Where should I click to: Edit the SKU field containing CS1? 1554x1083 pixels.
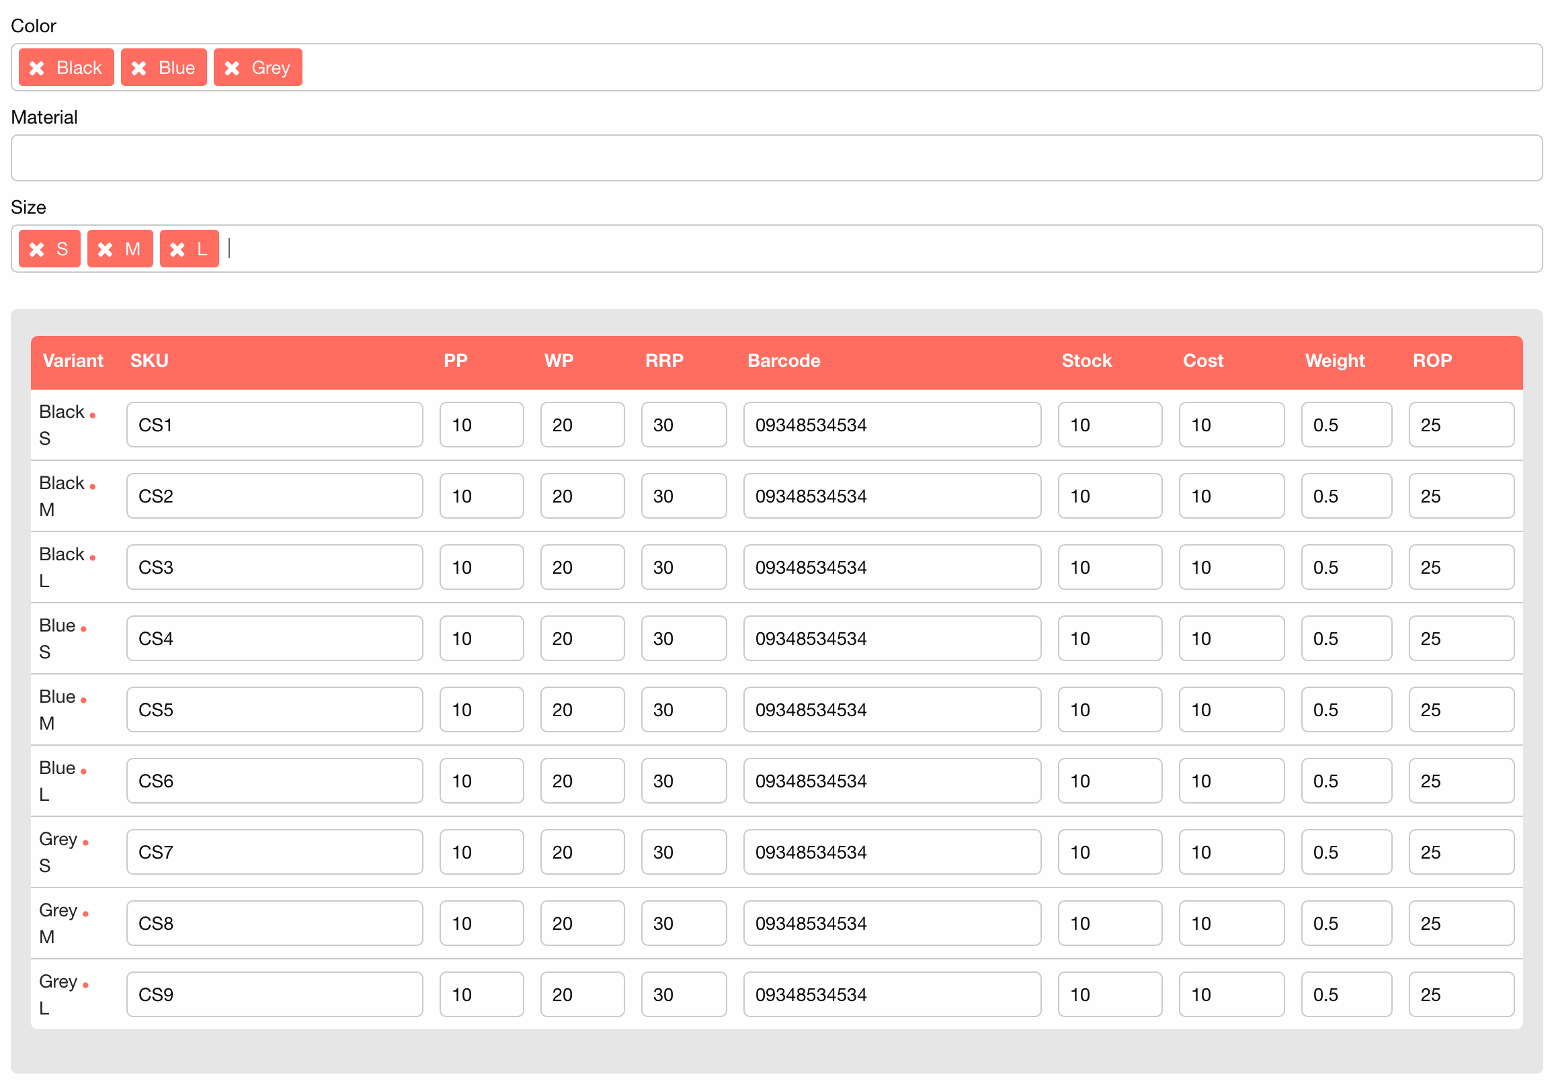pyautogui.click(x=274, y=425)
